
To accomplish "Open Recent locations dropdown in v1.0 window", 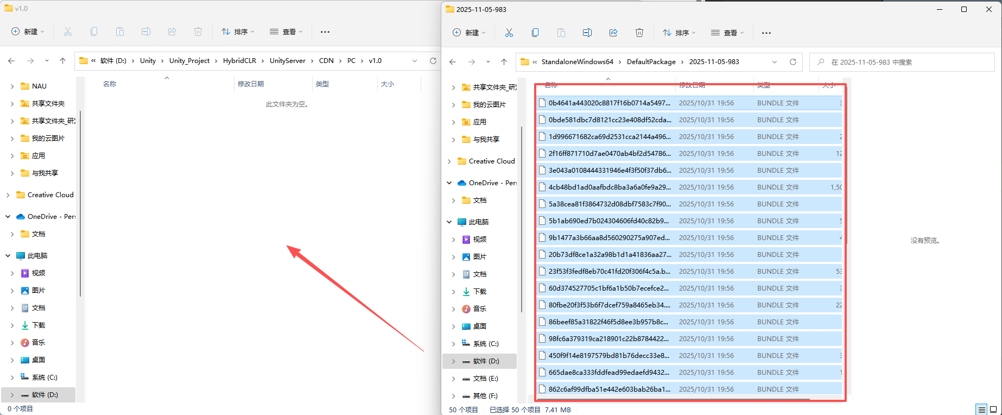I will pyautogui.click(x=47, y=61).
